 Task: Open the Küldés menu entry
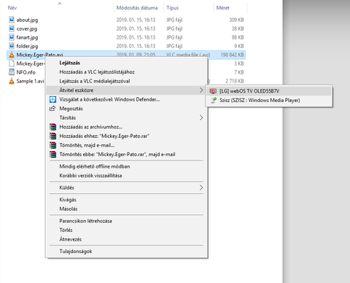(126, 187)
